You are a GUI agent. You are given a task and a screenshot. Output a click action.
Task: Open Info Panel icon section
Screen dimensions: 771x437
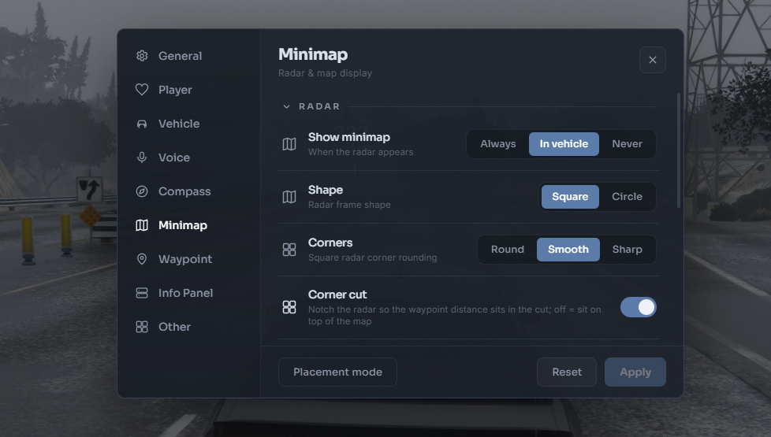point(142,293)
